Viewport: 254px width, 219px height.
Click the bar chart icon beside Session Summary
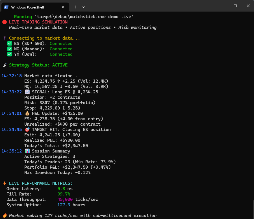pos(27,151)
